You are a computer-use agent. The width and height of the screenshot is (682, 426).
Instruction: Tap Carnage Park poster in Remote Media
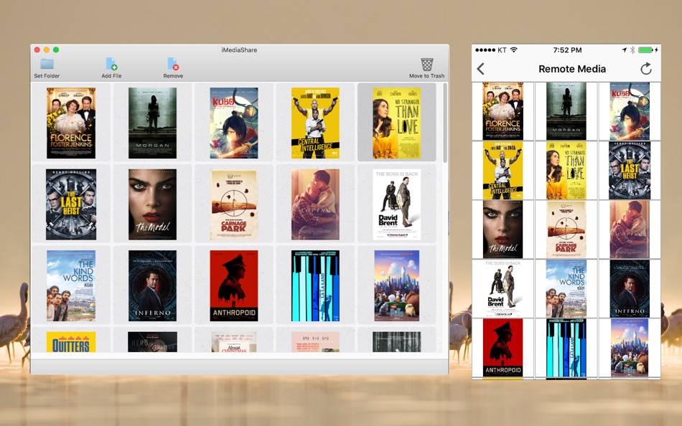566,229
